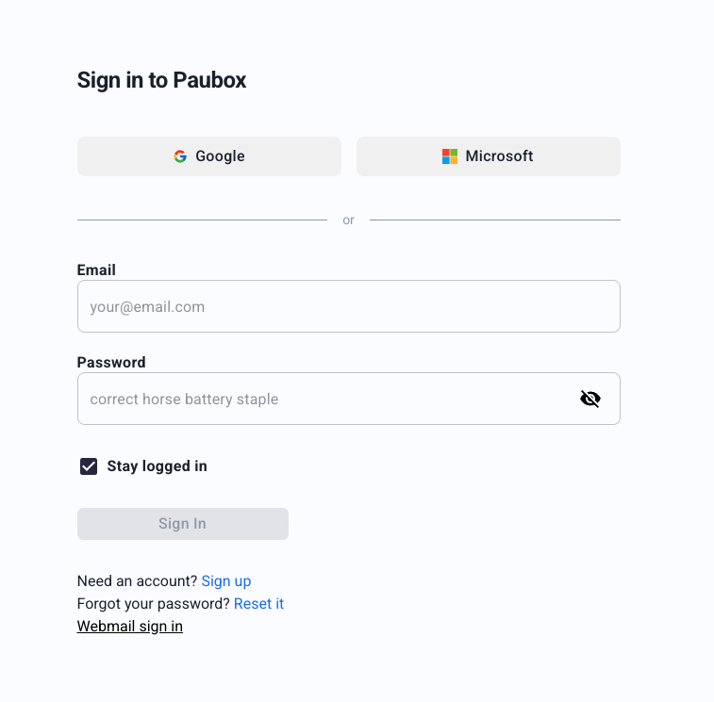
Task: Uncheck the Stay logged in checkbox
Action: click(x=89, y=466)
